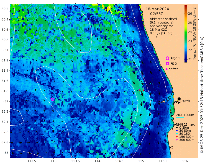
Task: Click the -31.6 latitude axis label
Action: (5, 81)
